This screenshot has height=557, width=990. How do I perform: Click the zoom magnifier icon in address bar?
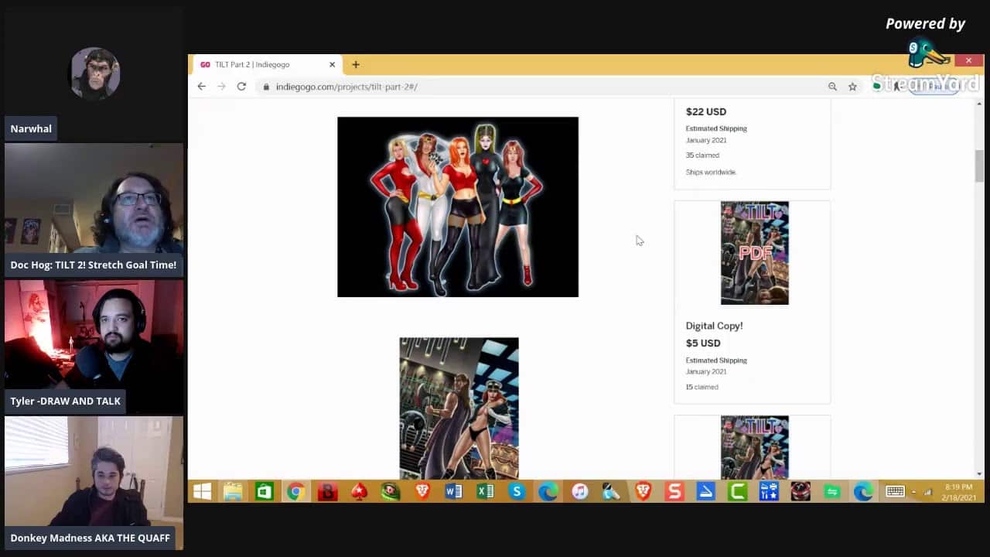click(832, 87)
